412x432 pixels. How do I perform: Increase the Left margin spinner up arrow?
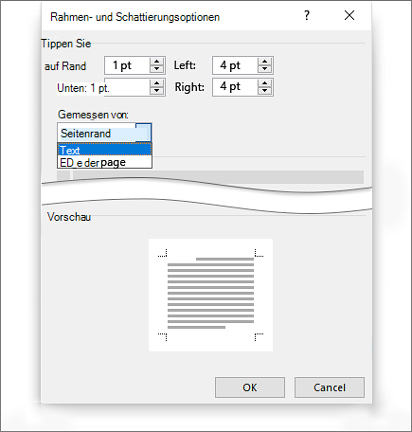click(x=264, y=63)
